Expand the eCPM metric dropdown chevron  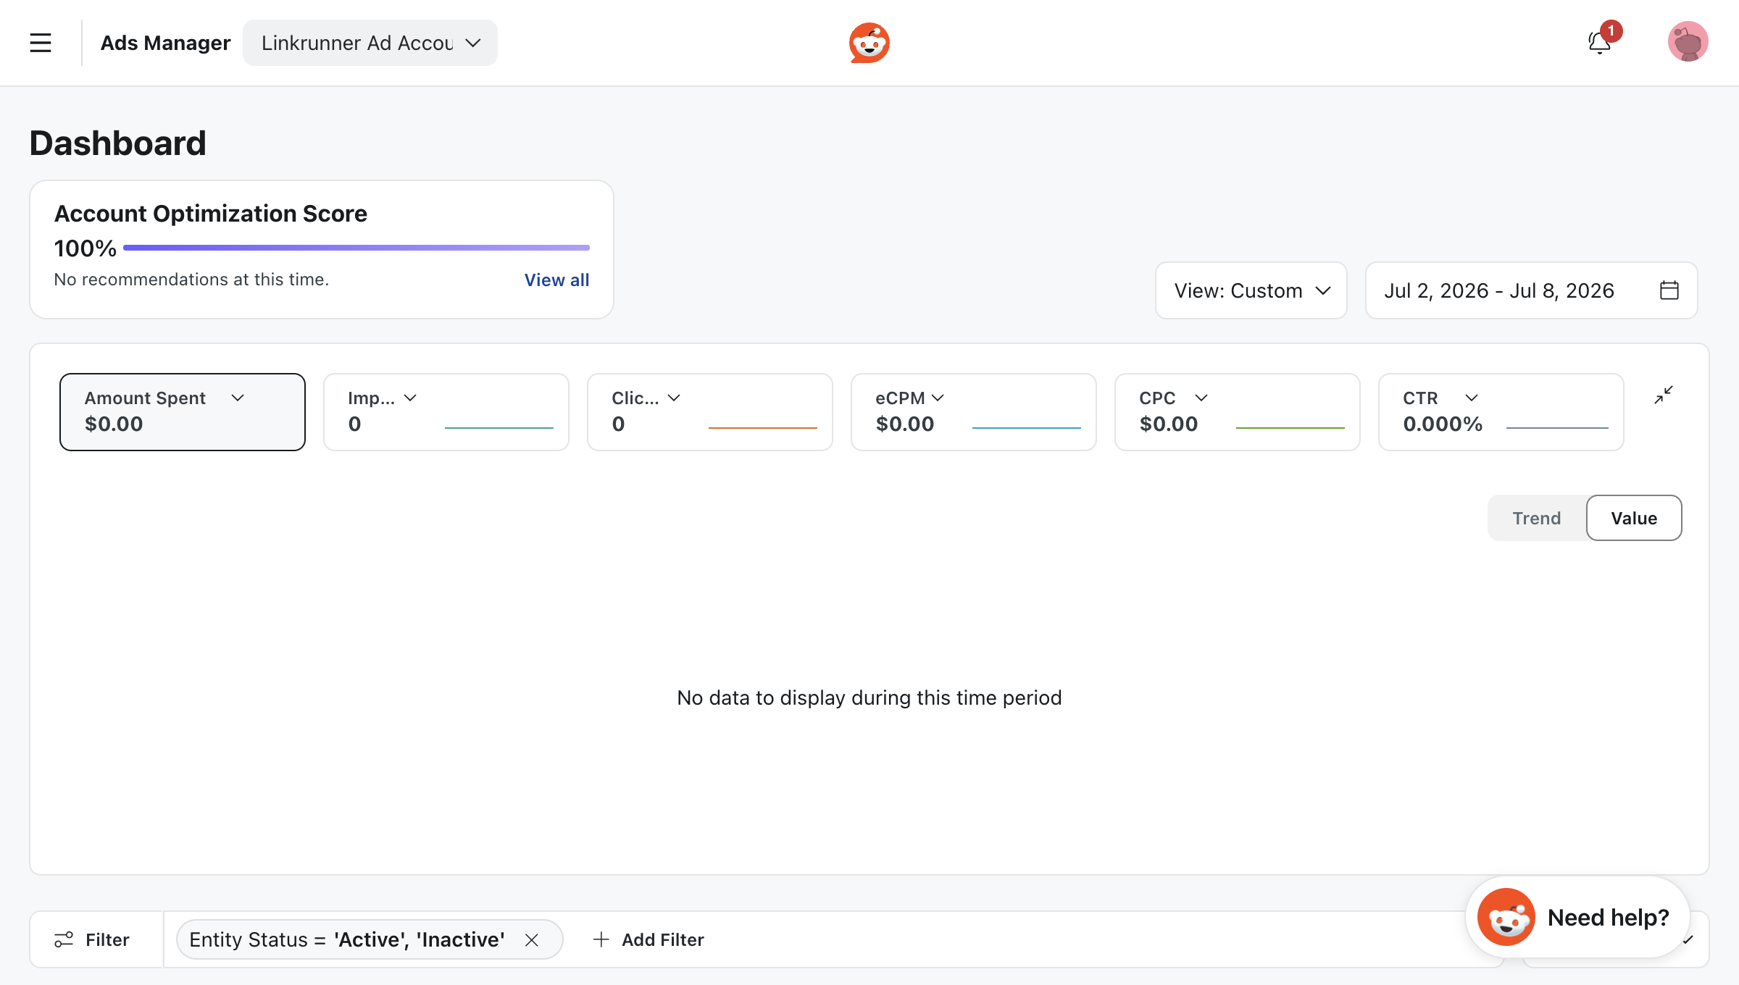click(938, 398)
